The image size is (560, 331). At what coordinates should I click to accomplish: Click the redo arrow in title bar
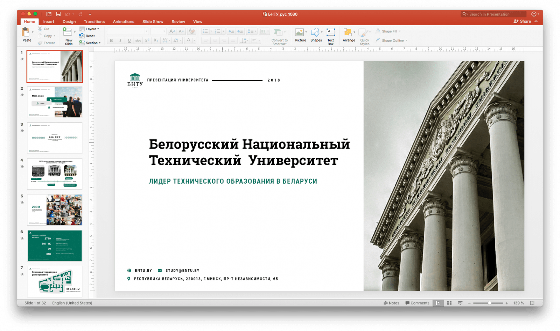point(80,14)
